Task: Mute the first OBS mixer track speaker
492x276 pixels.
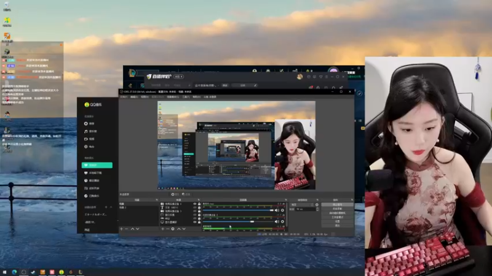Action: coord(277,210)
